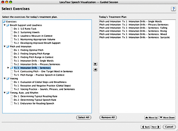Image resolution: width=178 pixels, height=131 pixels.
Task: Click the Voicing folder icon
Action: pos(8,79)
